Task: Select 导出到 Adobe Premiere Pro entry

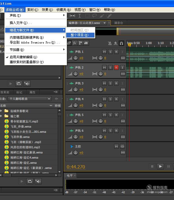Action: 36,42
